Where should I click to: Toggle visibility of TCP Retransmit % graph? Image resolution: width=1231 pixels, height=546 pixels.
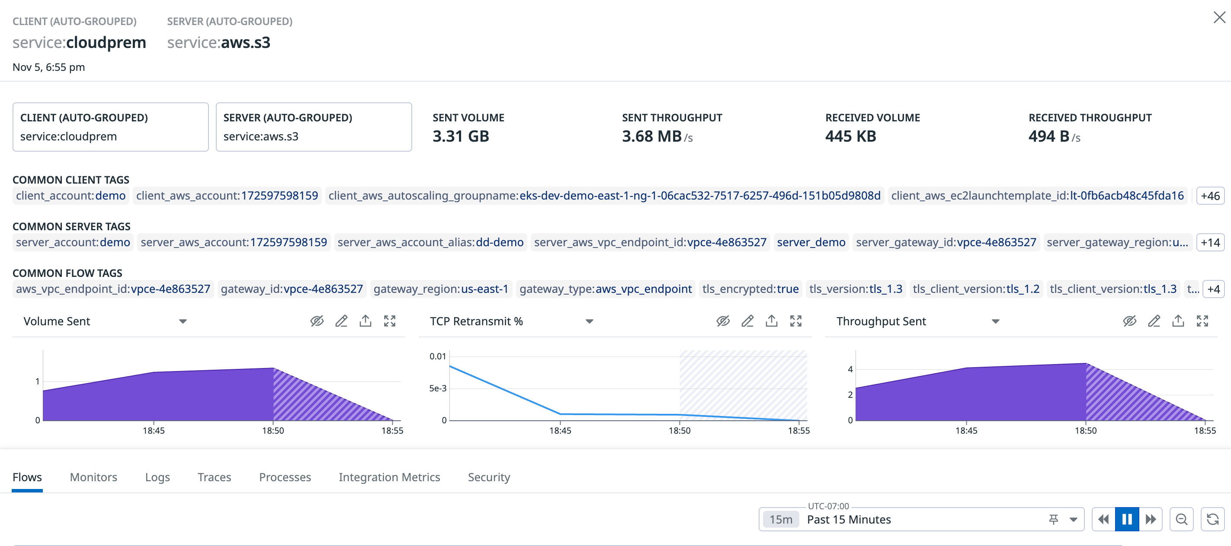(x=723, y=321)
